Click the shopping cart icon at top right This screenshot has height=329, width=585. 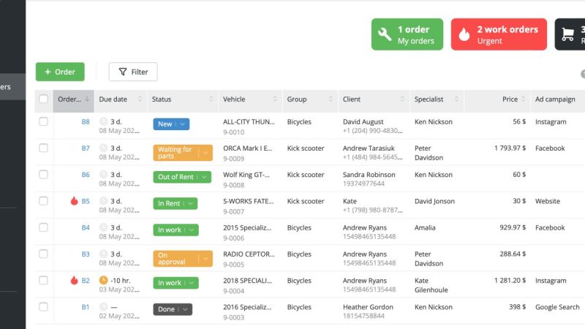567,34
